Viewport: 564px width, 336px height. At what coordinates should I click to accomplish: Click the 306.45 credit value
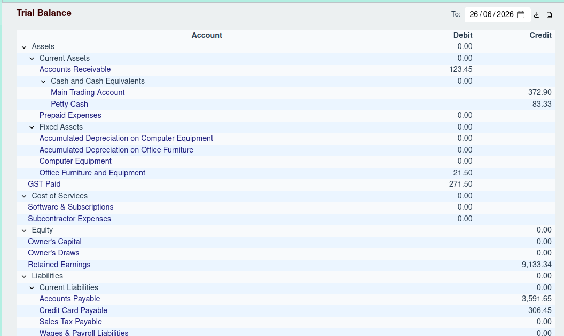[x=540, y=310]
